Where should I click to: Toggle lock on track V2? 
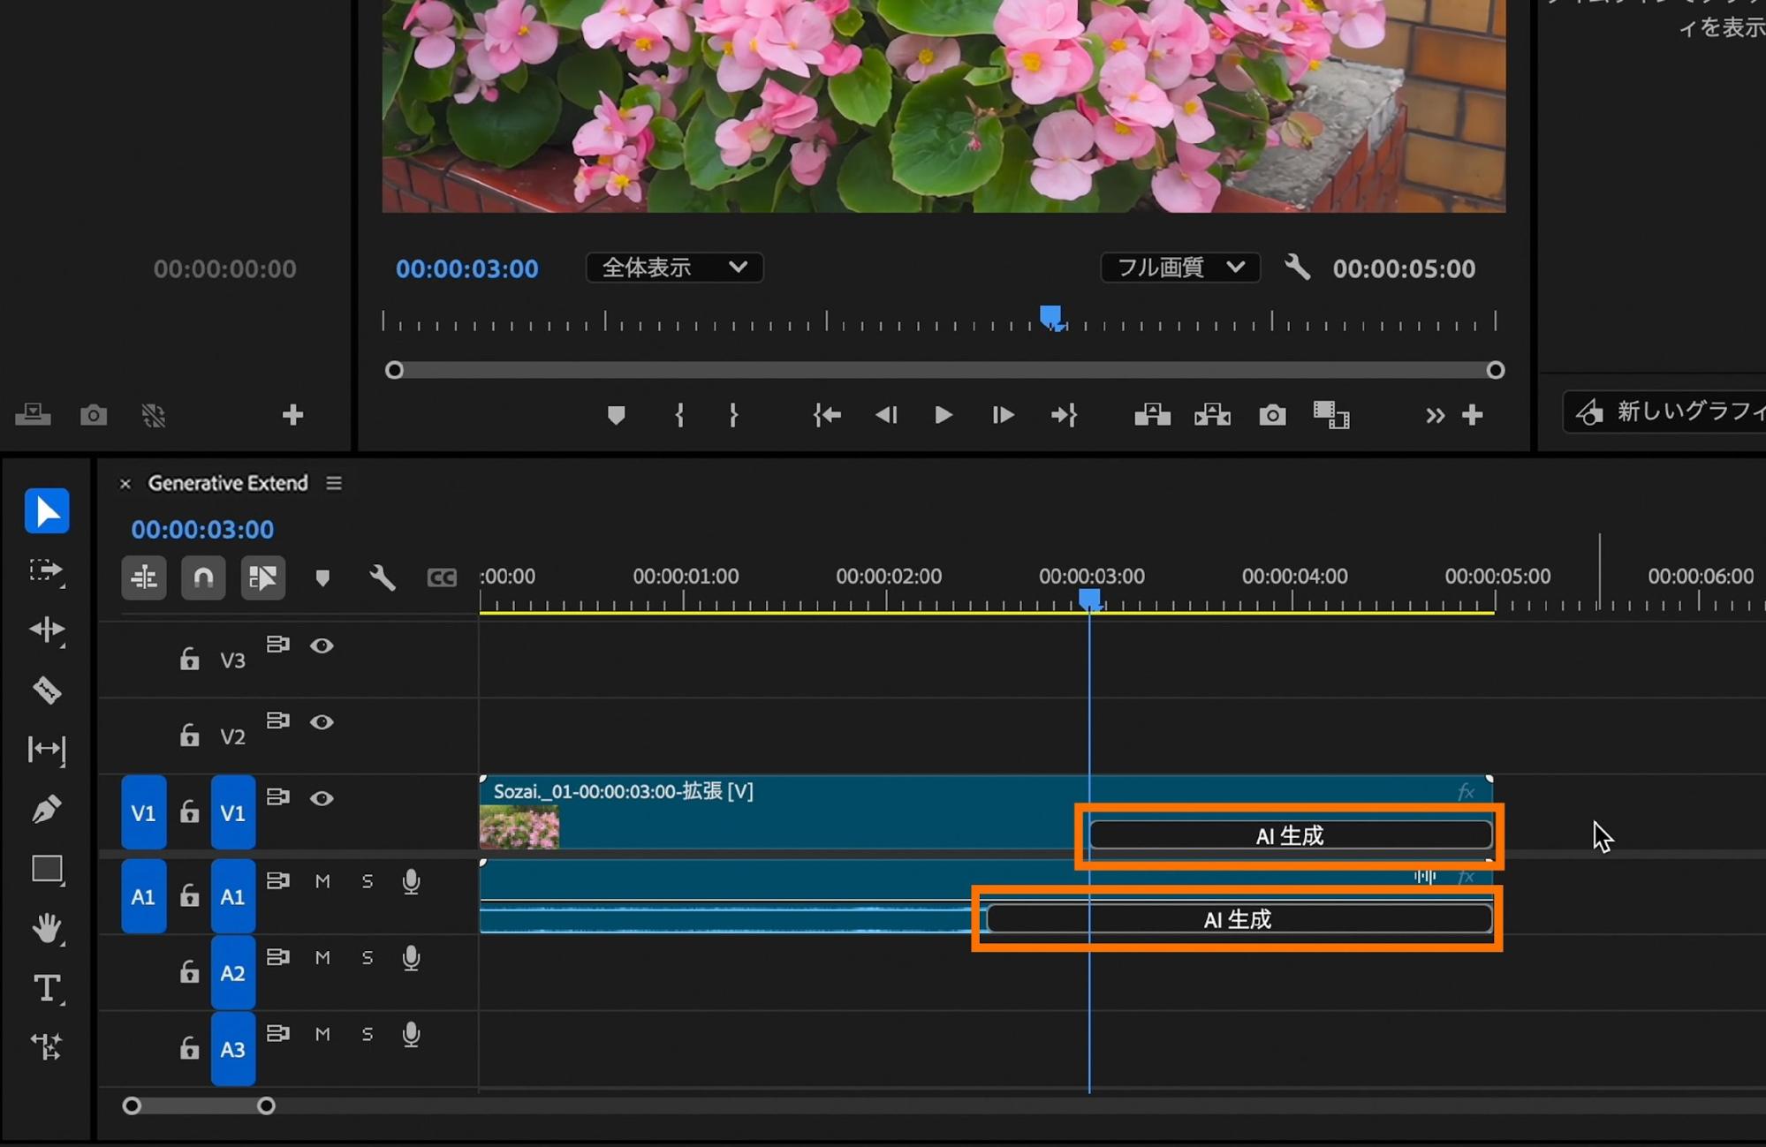(x=189, y=736)
